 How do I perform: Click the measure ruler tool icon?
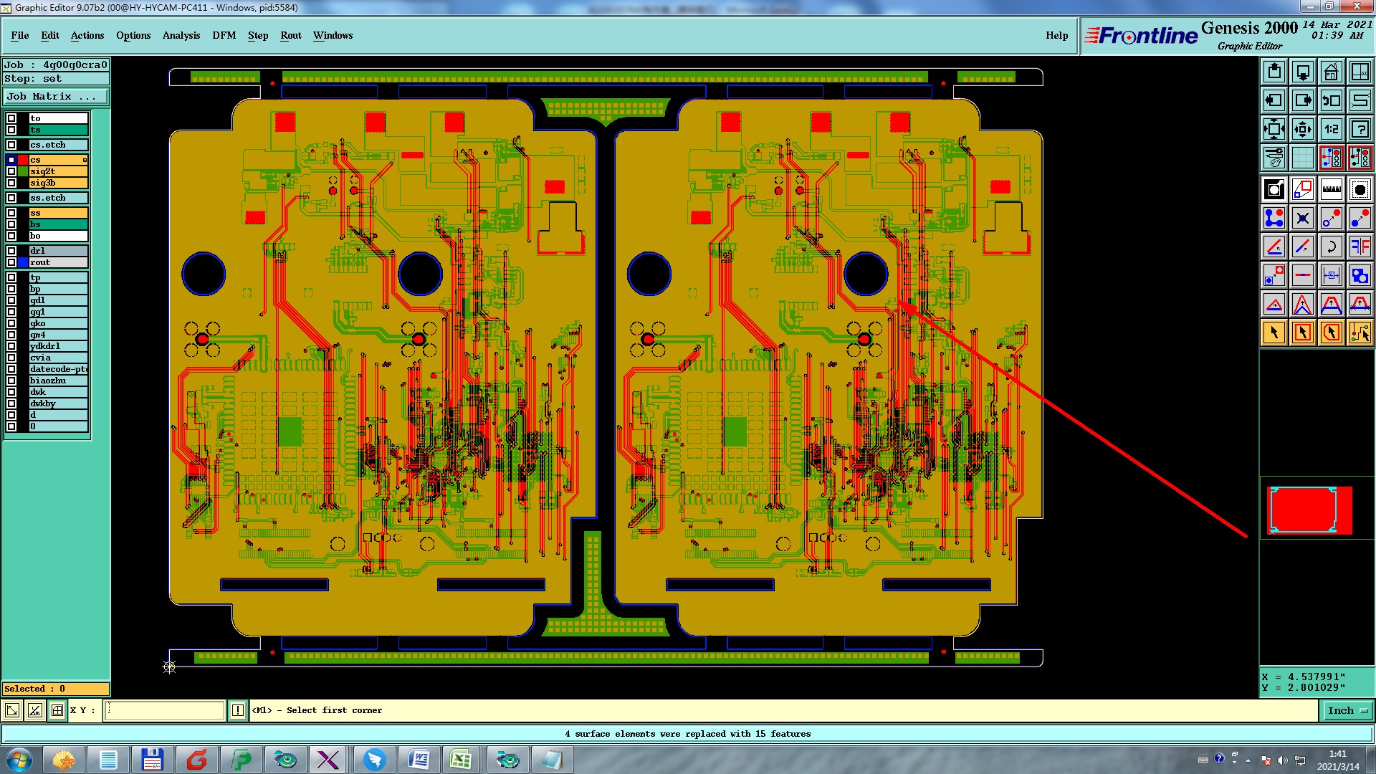(x=1331, y=189)
